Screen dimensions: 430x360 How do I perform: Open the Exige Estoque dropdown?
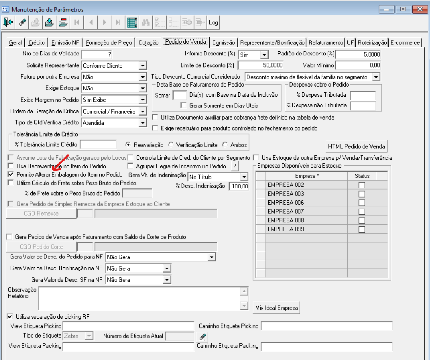[x=142, y=88]
